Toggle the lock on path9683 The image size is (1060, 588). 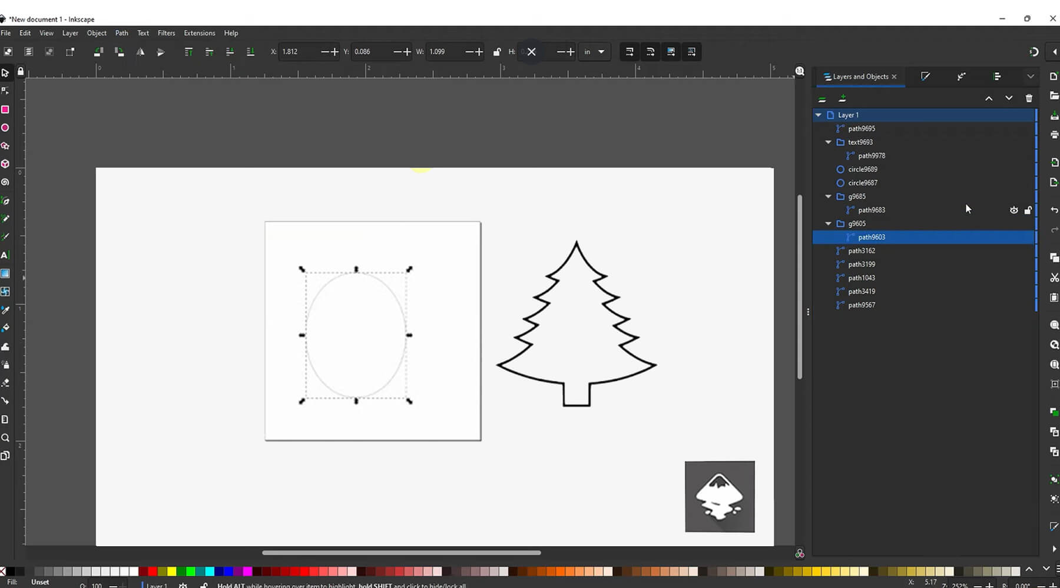[1029, 210]
